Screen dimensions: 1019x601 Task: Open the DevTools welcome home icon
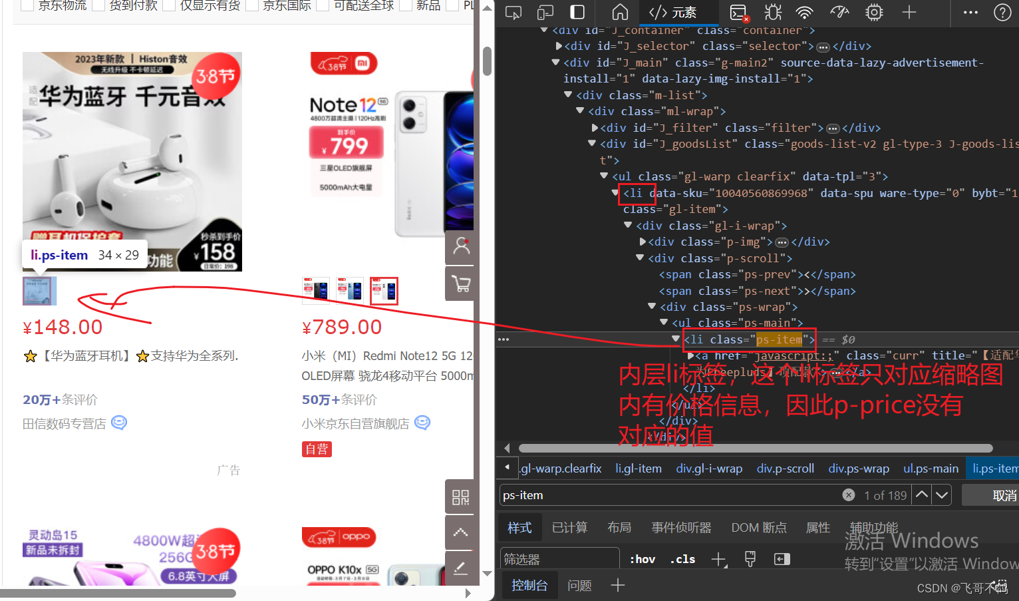pos(620,12)
